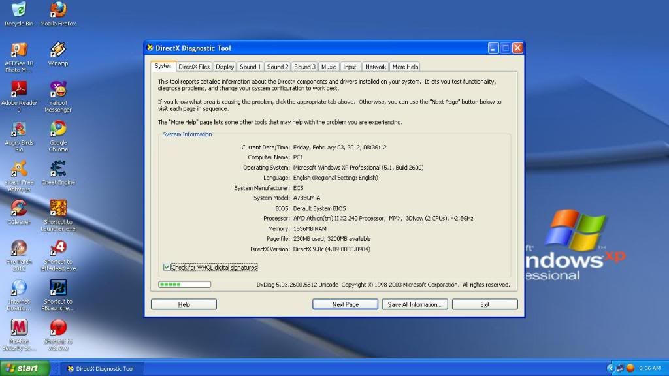Select the Google Chrome desktop icon
This screenshot has width=669, height=376.
pos(58,136)
